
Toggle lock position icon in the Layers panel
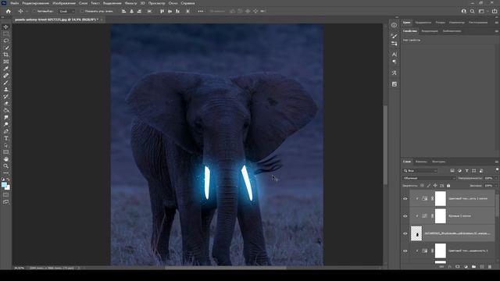(x=435, y=186)
